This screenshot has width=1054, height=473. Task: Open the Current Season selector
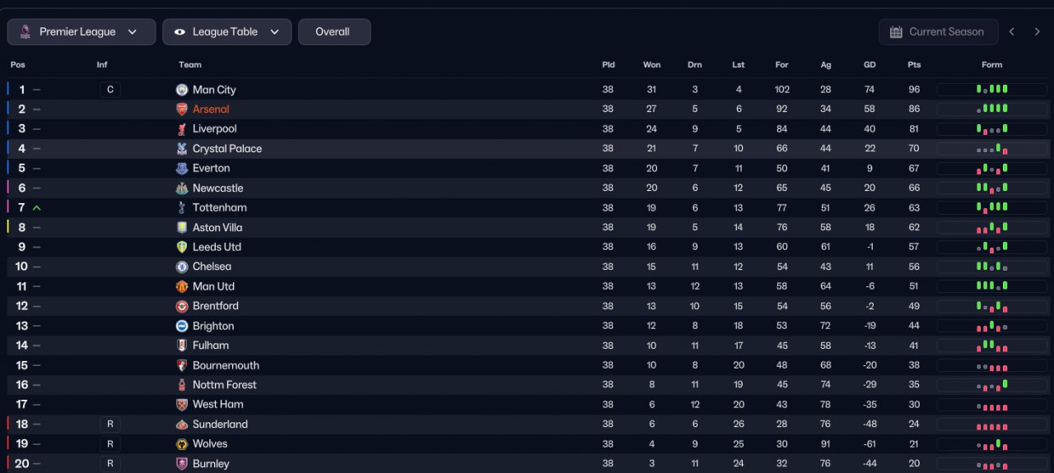[938, 32]
